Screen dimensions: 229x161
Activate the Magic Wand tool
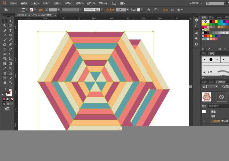click(x=5, y=26)
